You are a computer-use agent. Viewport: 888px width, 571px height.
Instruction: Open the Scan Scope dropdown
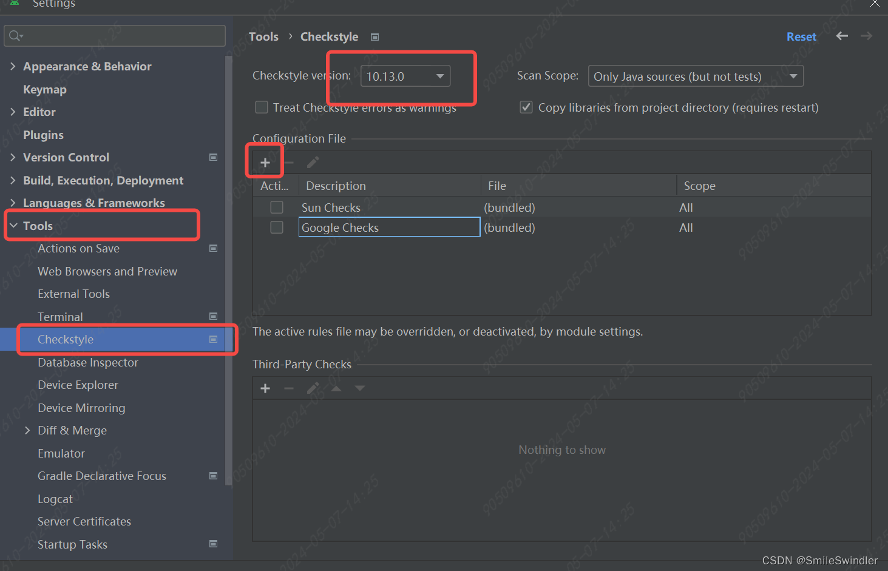point(793,76)
